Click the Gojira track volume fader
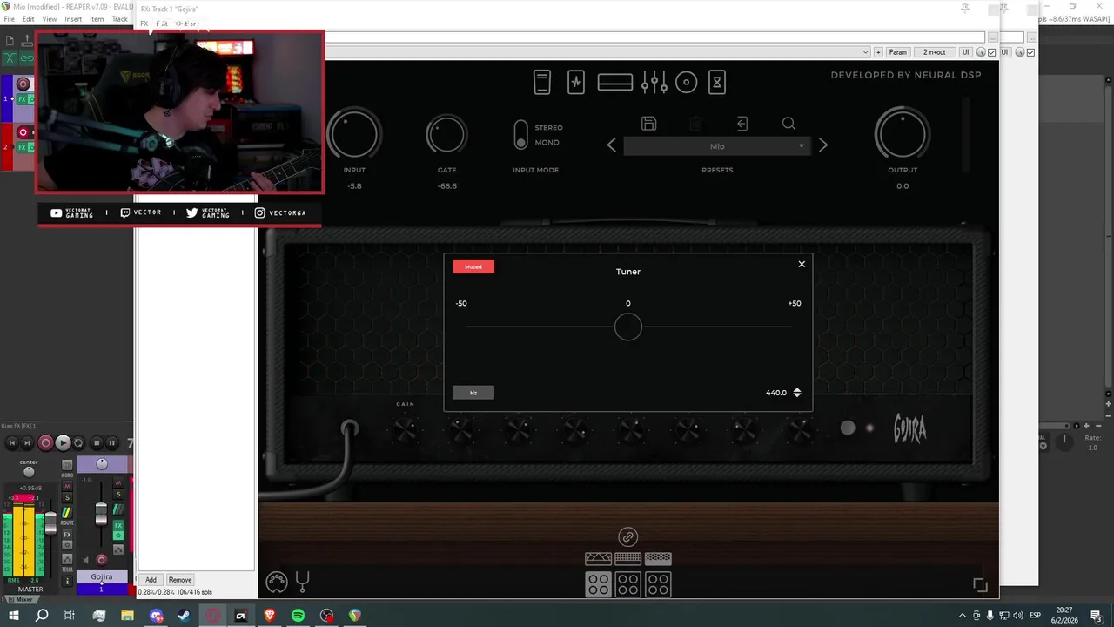Screen dimensions: 1114x627 [101, 514]
